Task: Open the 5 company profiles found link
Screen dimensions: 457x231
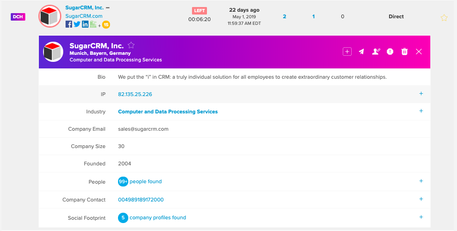Action: 152,217
